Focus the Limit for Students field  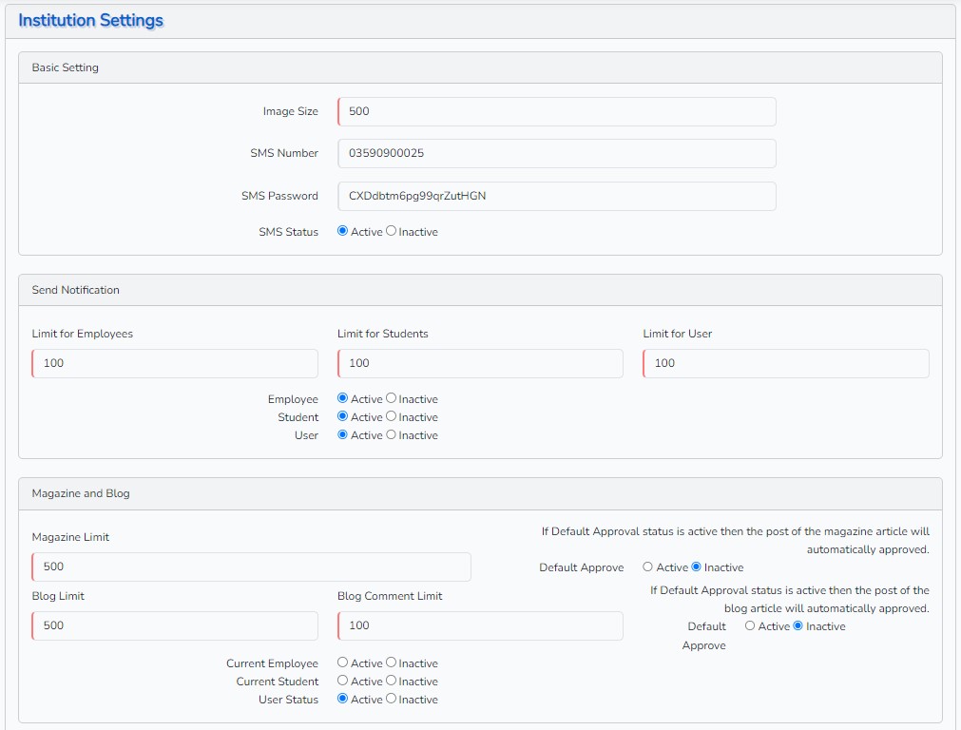click(480, 363)
